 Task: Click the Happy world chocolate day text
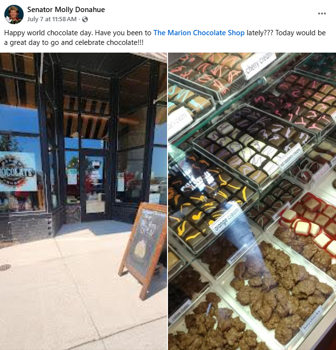48,33
